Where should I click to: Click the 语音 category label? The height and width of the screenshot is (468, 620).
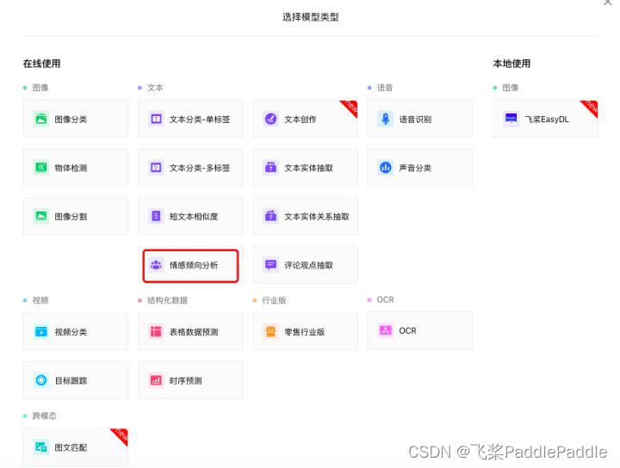pyautogui.click(x=385, y=88)
